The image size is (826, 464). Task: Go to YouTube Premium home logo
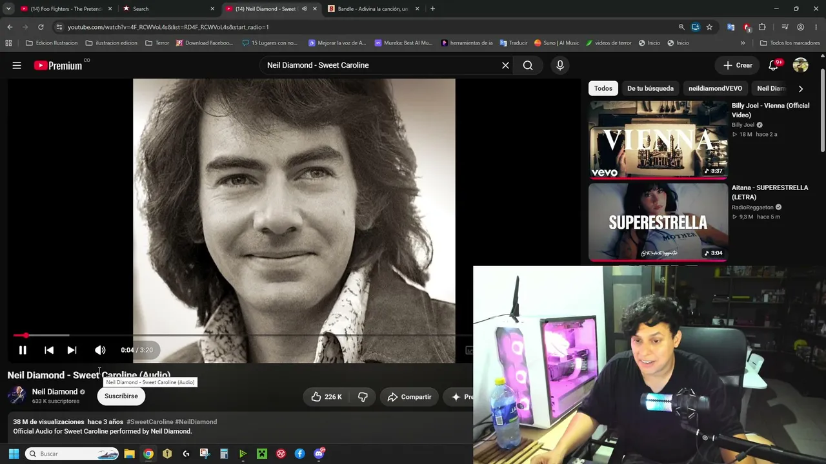[x=58, y=65]
